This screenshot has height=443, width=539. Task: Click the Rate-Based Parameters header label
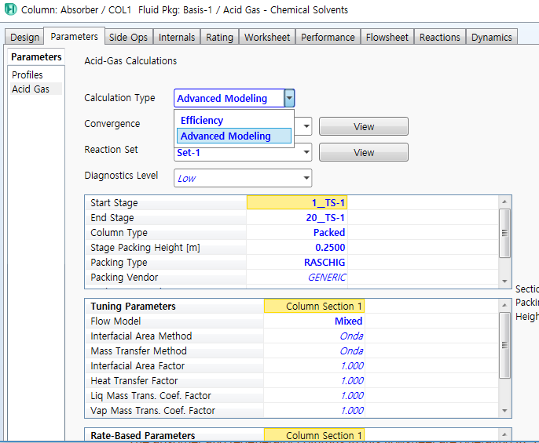point(143,435)
